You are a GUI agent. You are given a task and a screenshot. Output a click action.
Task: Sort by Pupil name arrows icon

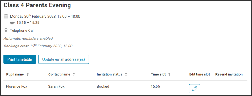(x=28, y=74)
